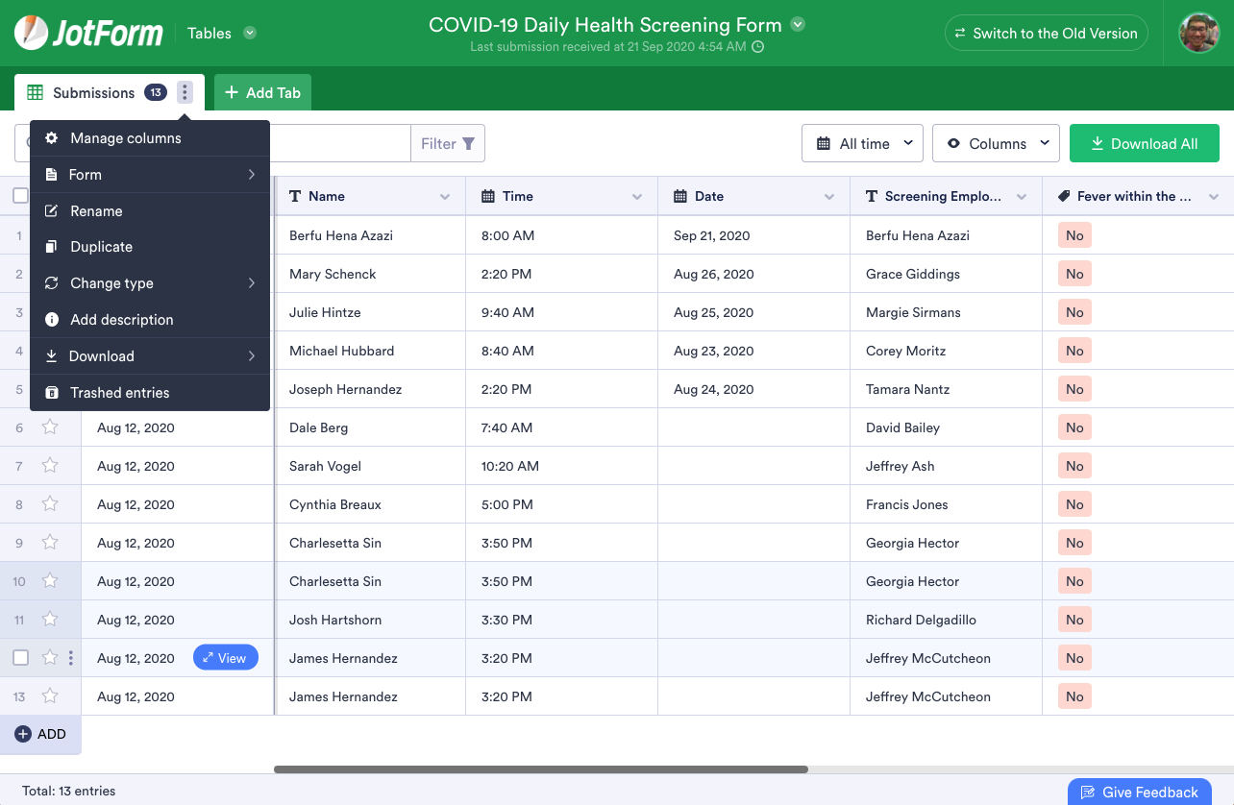The width and height of the screenshot is (1234, 805).
Task: Click the JotForm logo
Action: (x=88, y=33)
